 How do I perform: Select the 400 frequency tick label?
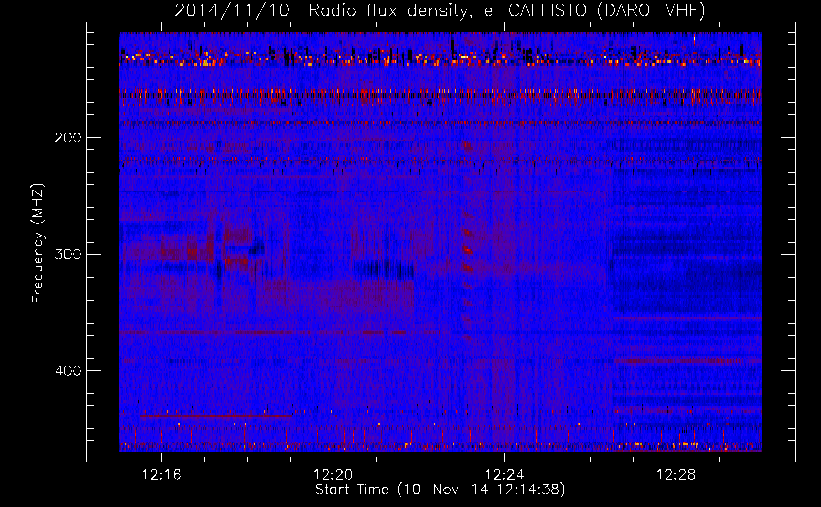(x=68, y=371)
